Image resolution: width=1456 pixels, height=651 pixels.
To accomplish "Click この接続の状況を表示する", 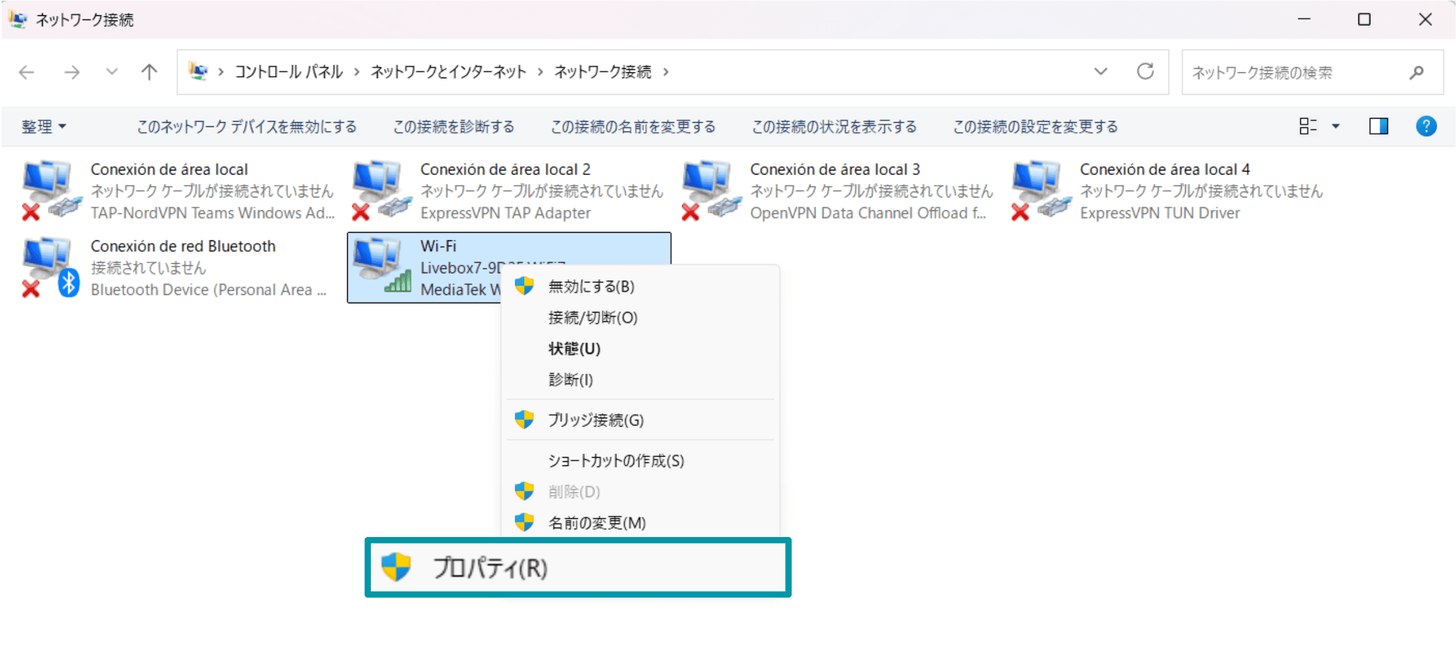I will [834, 126].
